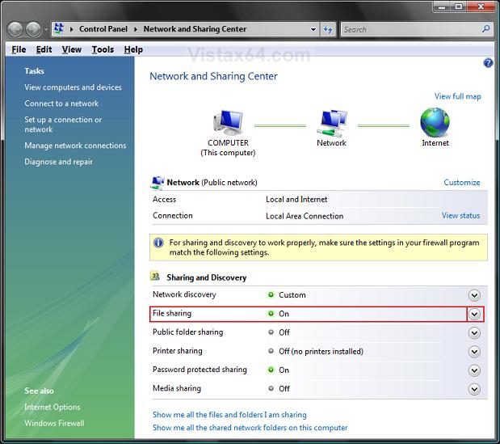Click the Back navigation arrow button
This screenshot has width=500, height=444.
coord(15,29)
